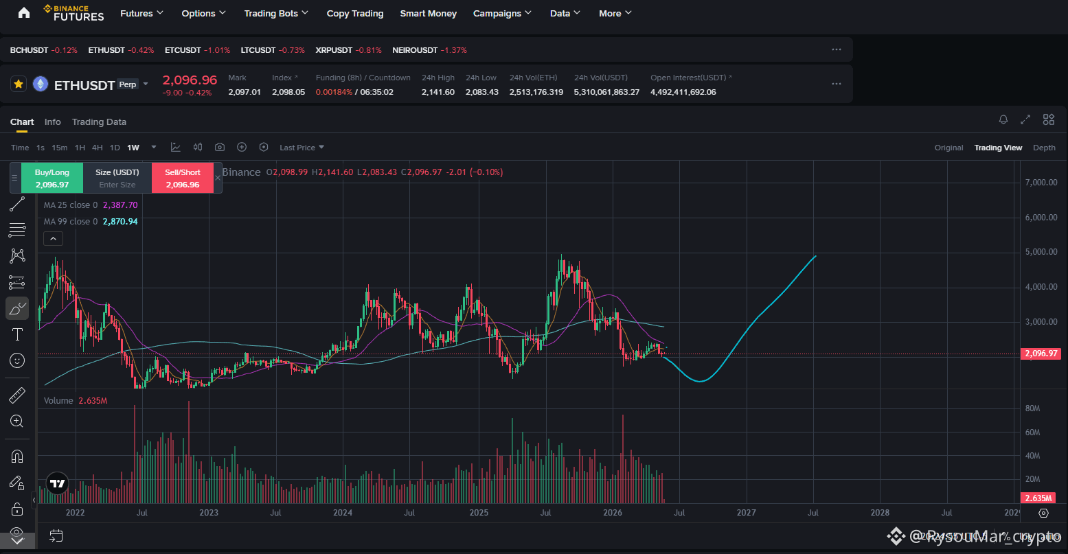The width and height of the screenshot is (1068, 554).
Task: Change the candlestick chart style
Action: pos(198,147)
